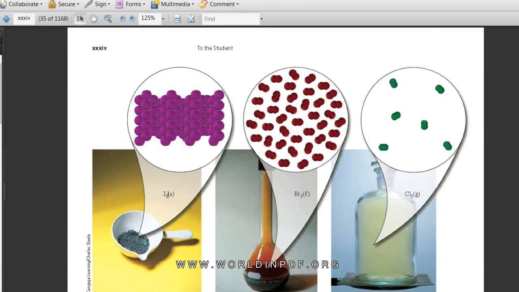The width and height of the screenshot is (519, 292).
Task: Expand the Find options dropdown arrow
Action: click(x=262, y=19)
